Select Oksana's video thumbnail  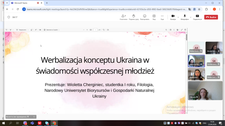pos(205,90)
